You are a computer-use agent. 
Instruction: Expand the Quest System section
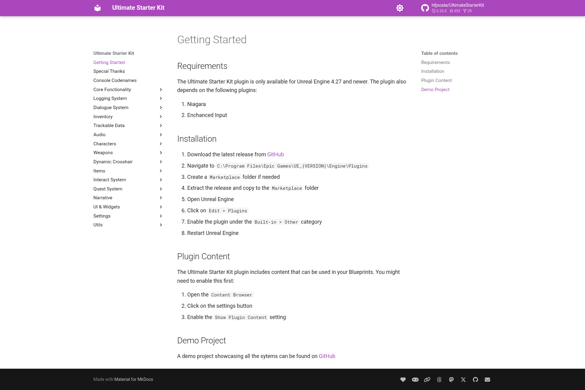coord(128,189)
